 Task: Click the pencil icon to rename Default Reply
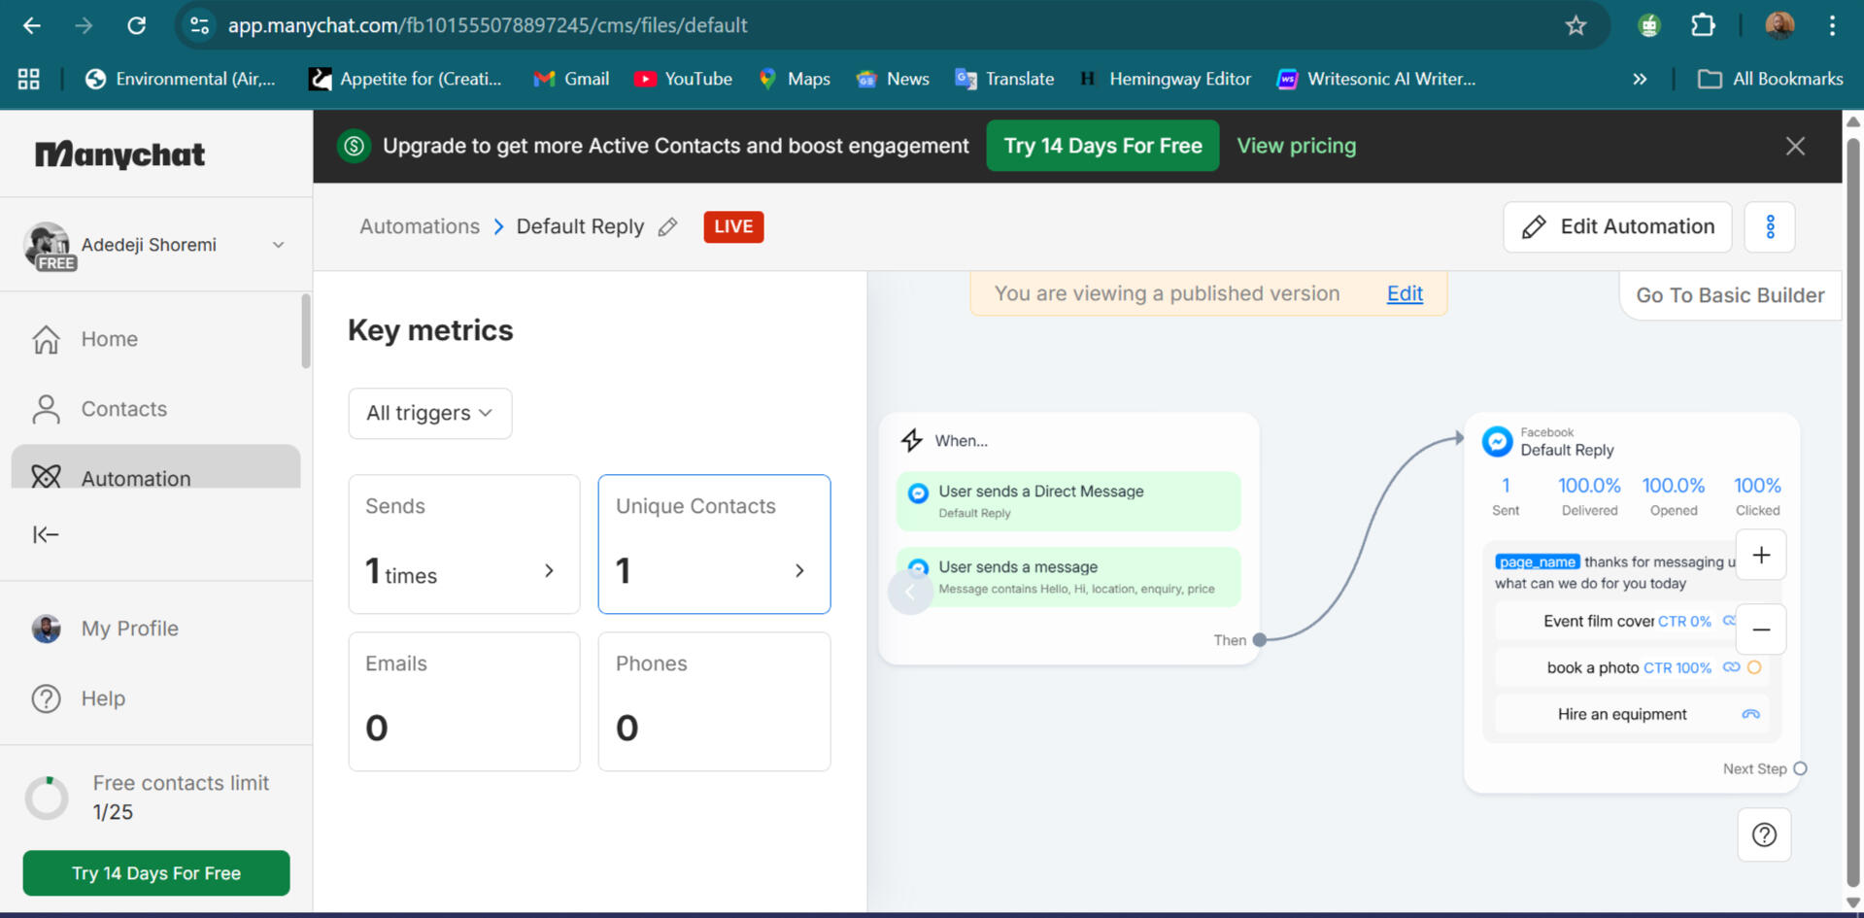(x=667, y=227)
